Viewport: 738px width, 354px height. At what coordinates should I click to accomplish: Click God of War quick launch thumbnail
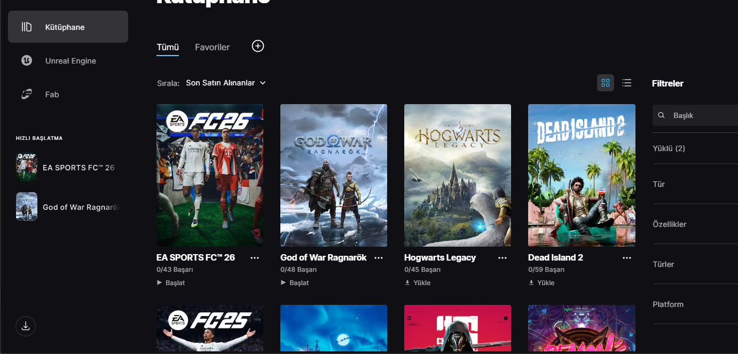tap(27, 207)
